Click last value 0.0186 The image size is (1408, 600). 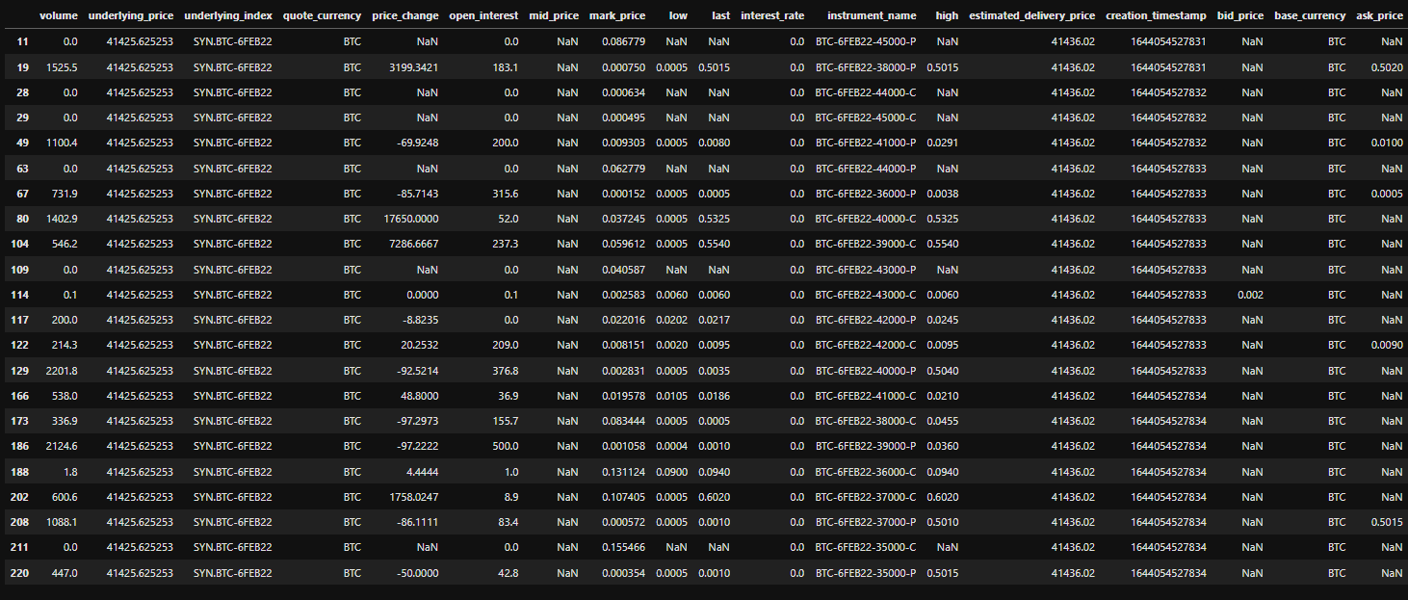714,396
